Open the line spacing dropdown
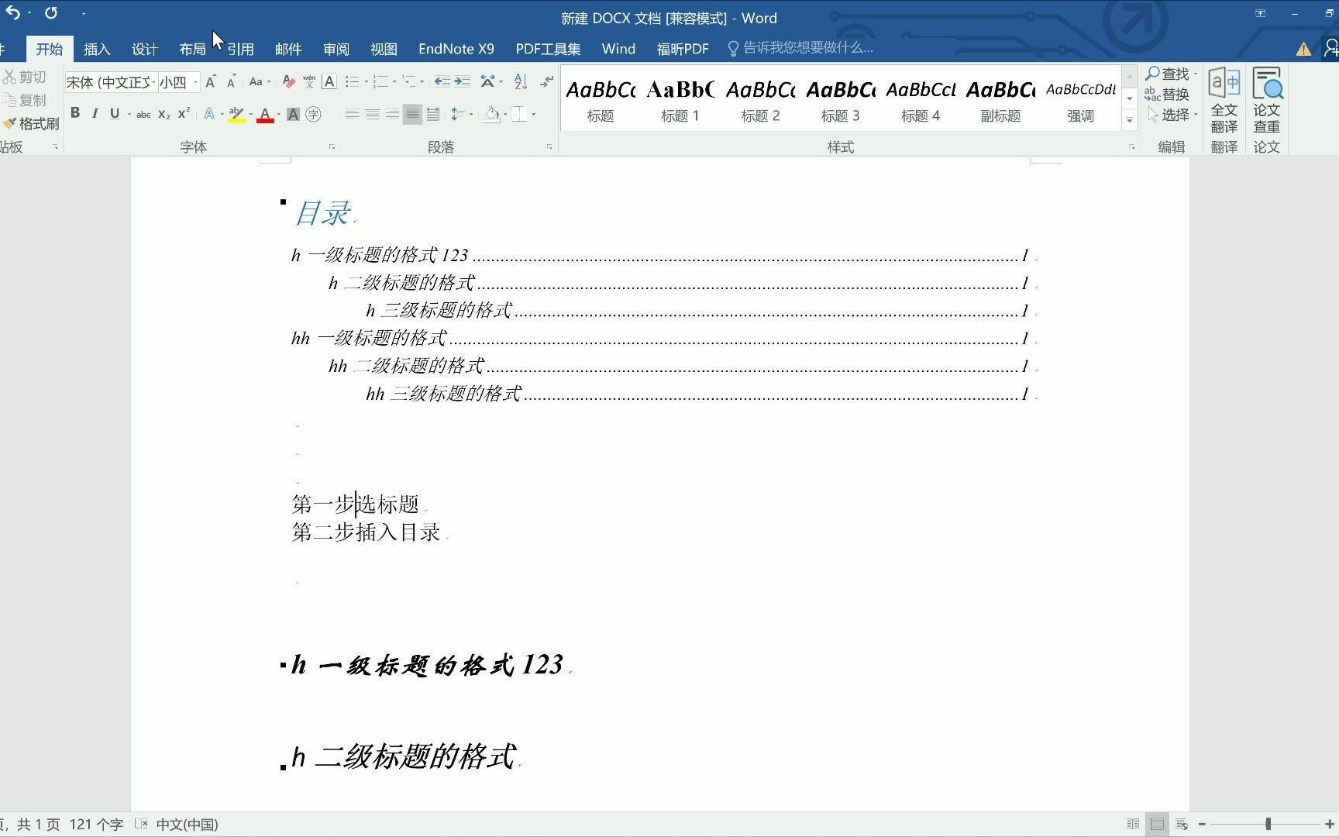The height and width of the screenshot is (837, 1339). [471, 115]
